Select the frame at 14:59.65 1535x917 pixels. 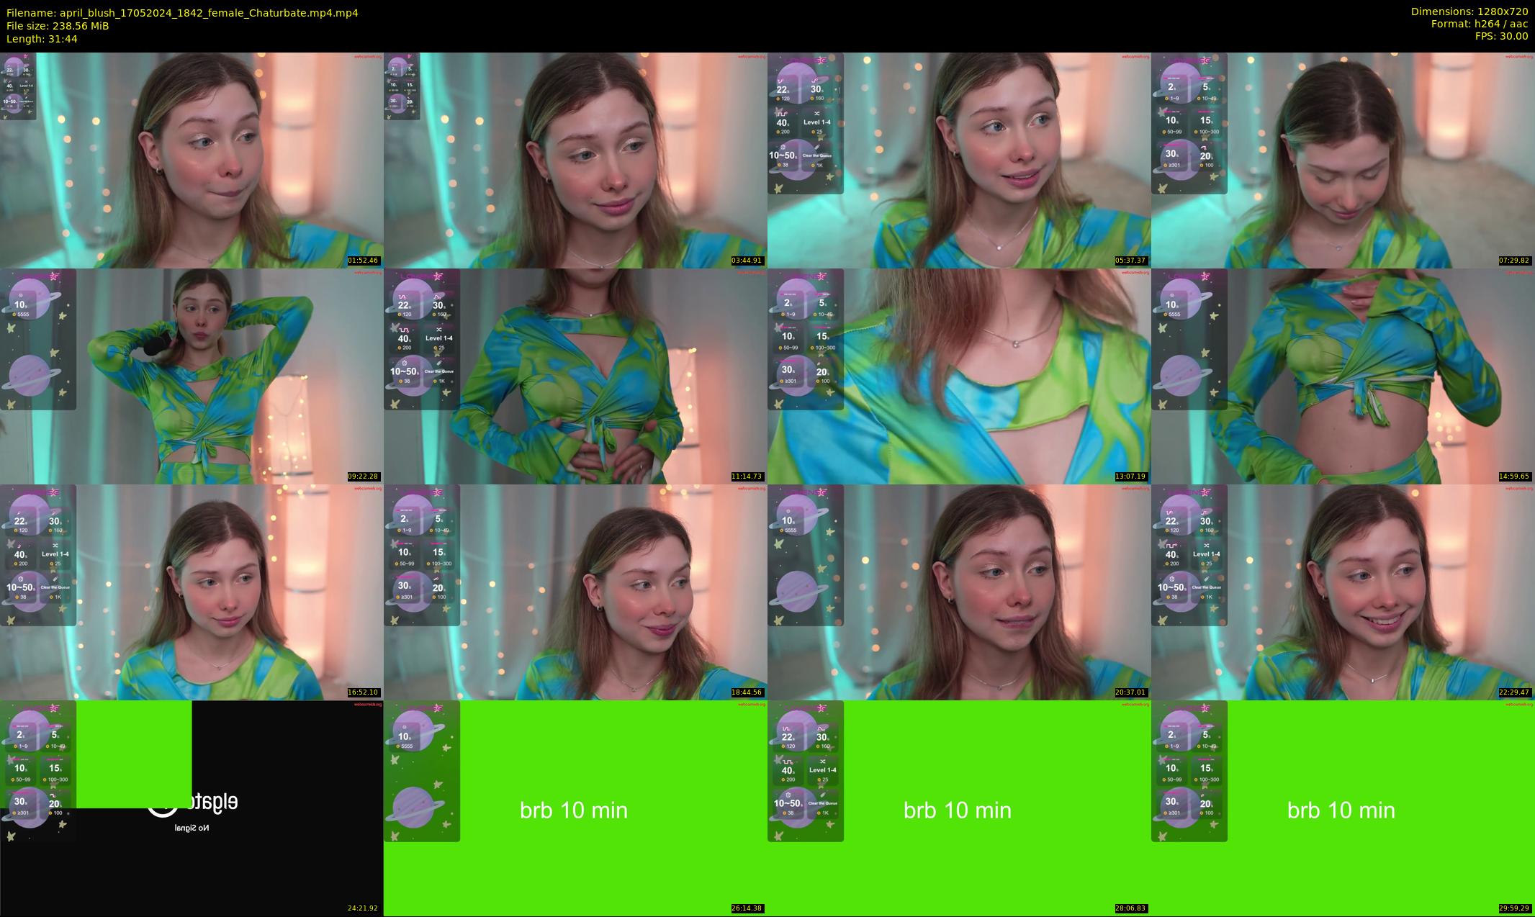pyautogui.click(x=1343, y=376)
